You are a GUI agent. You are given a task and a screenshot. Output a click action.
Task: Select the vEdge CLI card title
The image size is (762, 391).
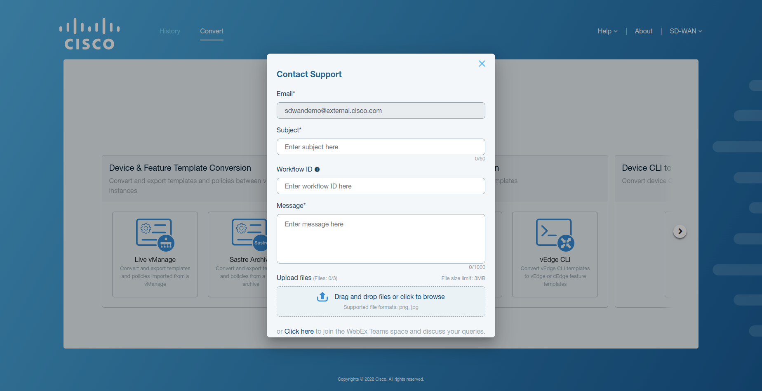pyautogui.click(x=555, y=259)
